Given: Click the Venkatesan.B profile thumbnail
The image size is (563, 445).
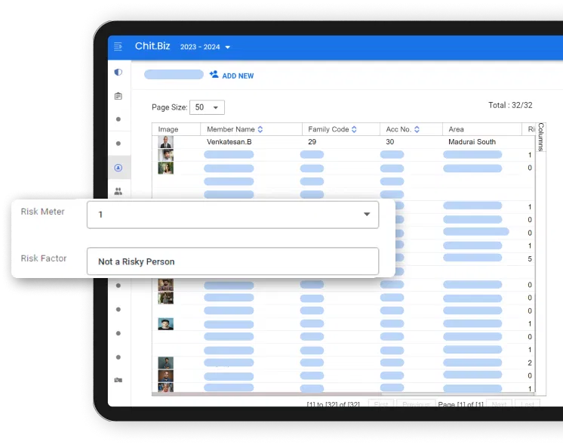Looking at the screenshot, I should [x=165, y=142].
